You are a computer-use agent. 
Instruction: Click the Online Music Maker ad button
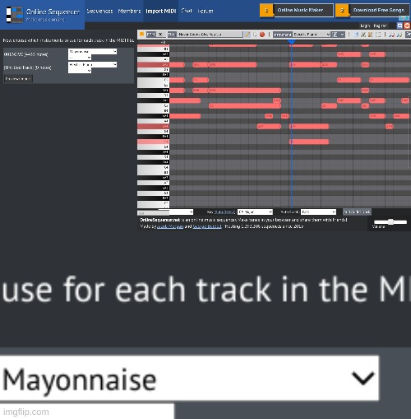click(x=297, y=10)
